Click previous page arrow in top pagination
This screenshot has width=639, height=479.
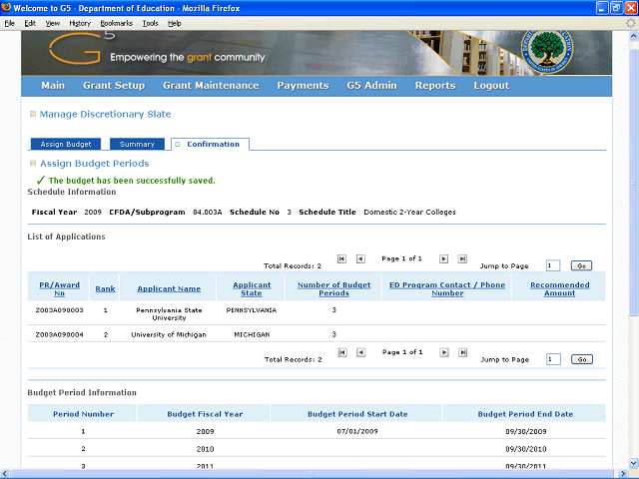[x=360, y=258]
